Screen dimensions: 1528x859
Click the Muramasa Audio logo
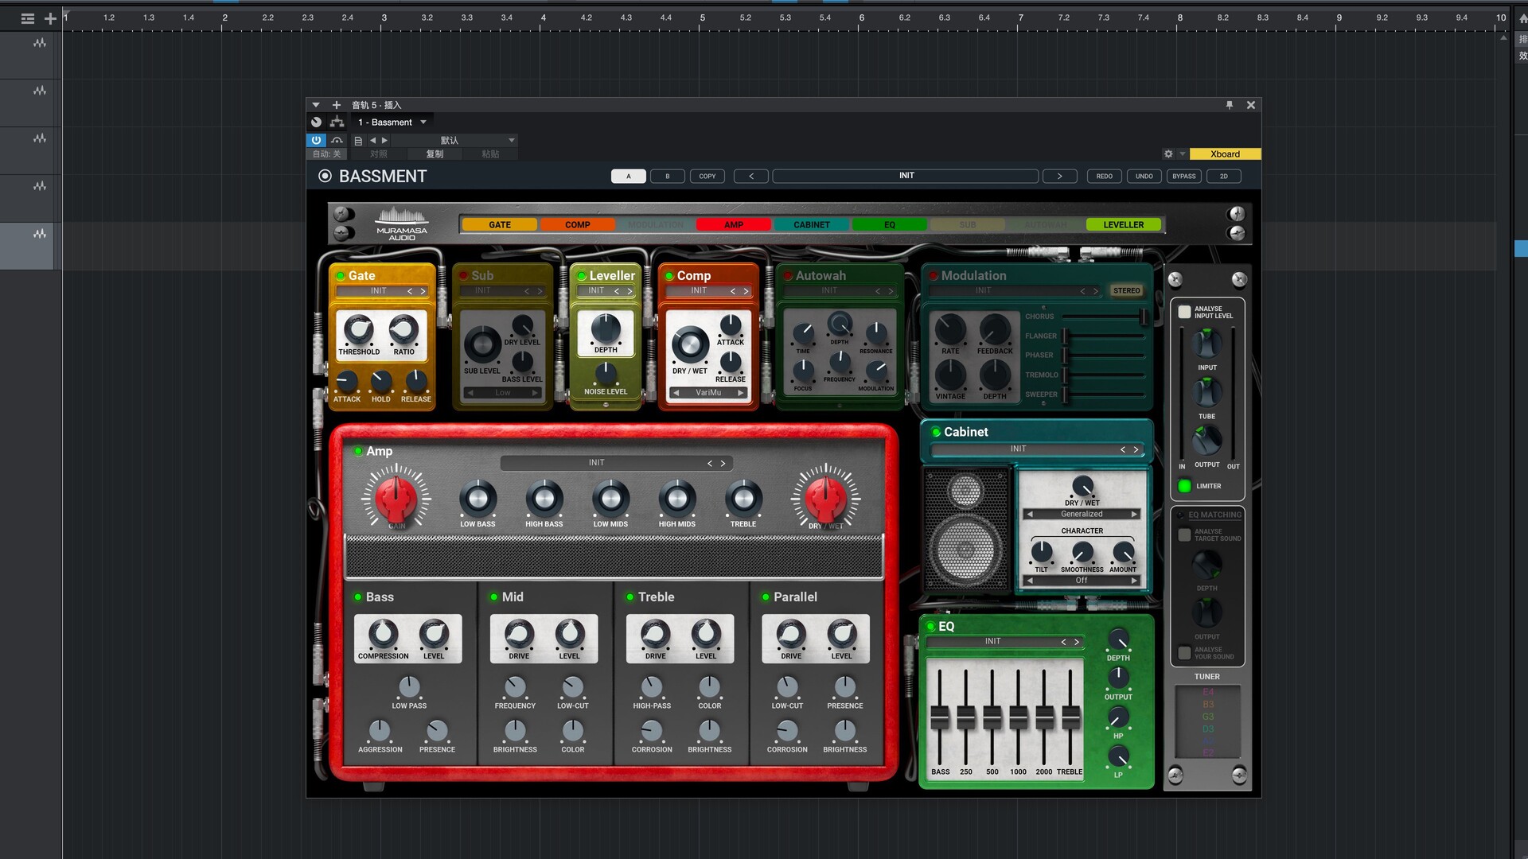[402, 223]
